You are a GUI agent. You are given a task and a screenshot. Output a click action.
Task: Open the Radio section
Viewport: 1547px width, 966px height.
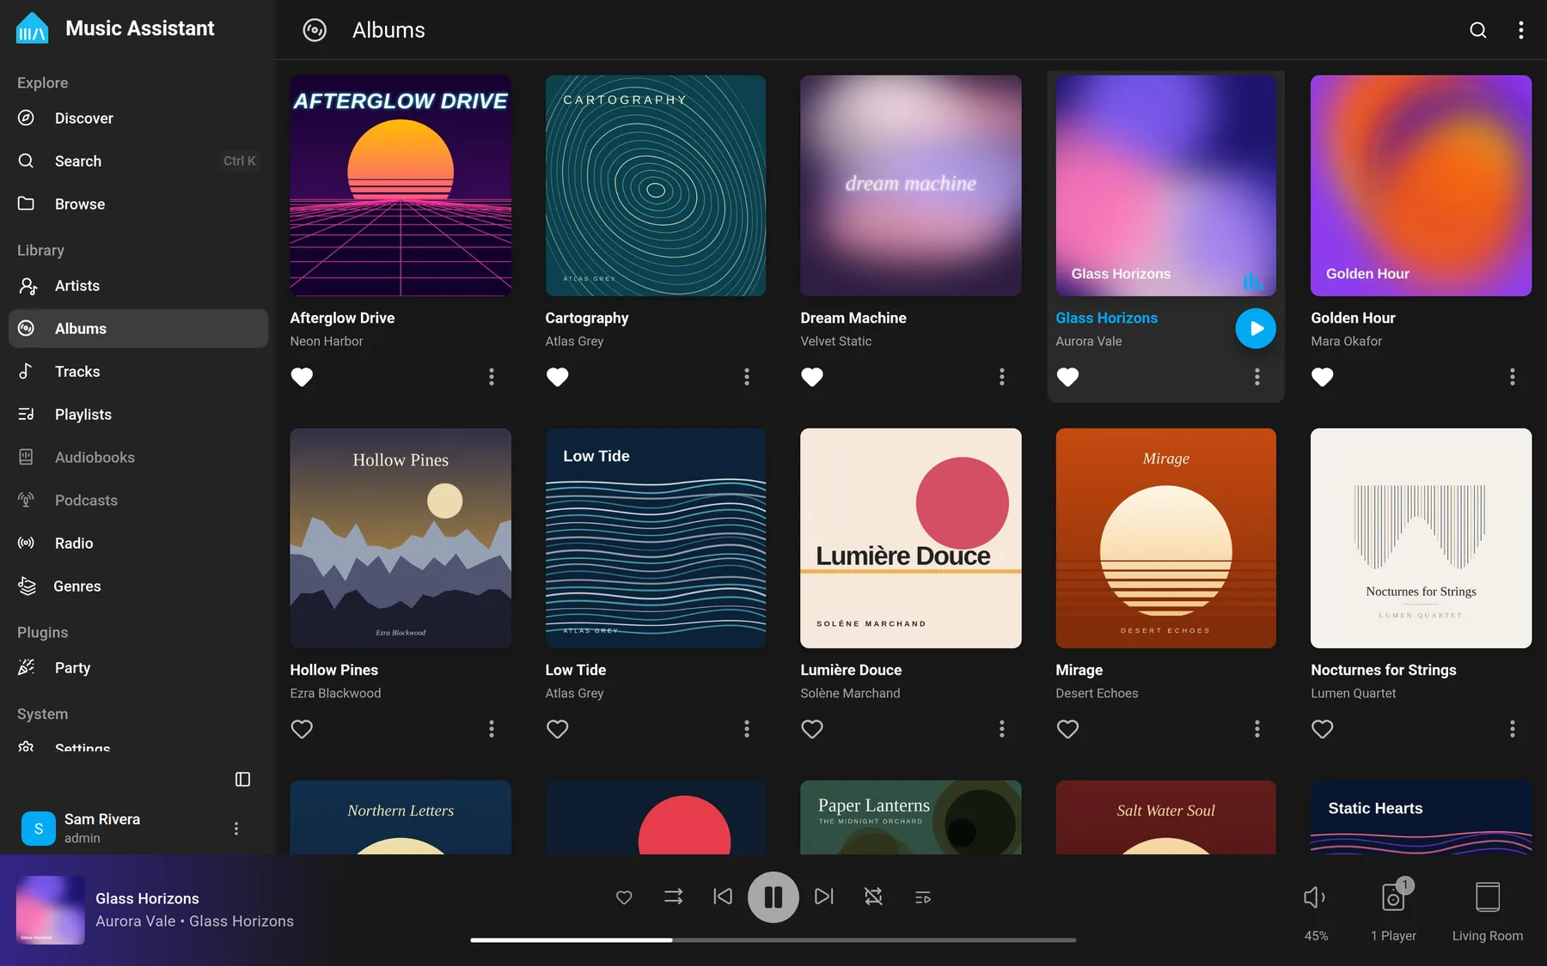[x=138, y=544]
